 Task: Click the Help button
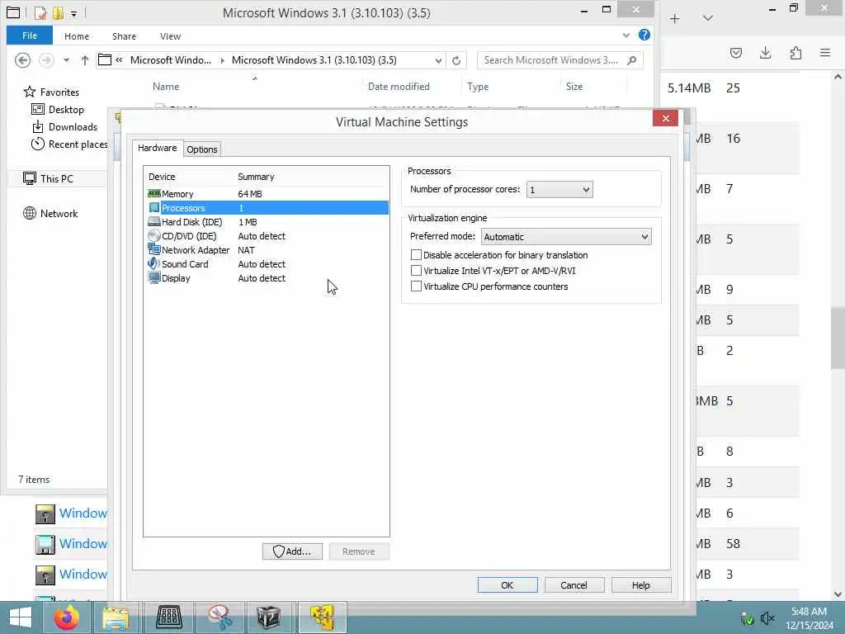[x=641, y=585]
